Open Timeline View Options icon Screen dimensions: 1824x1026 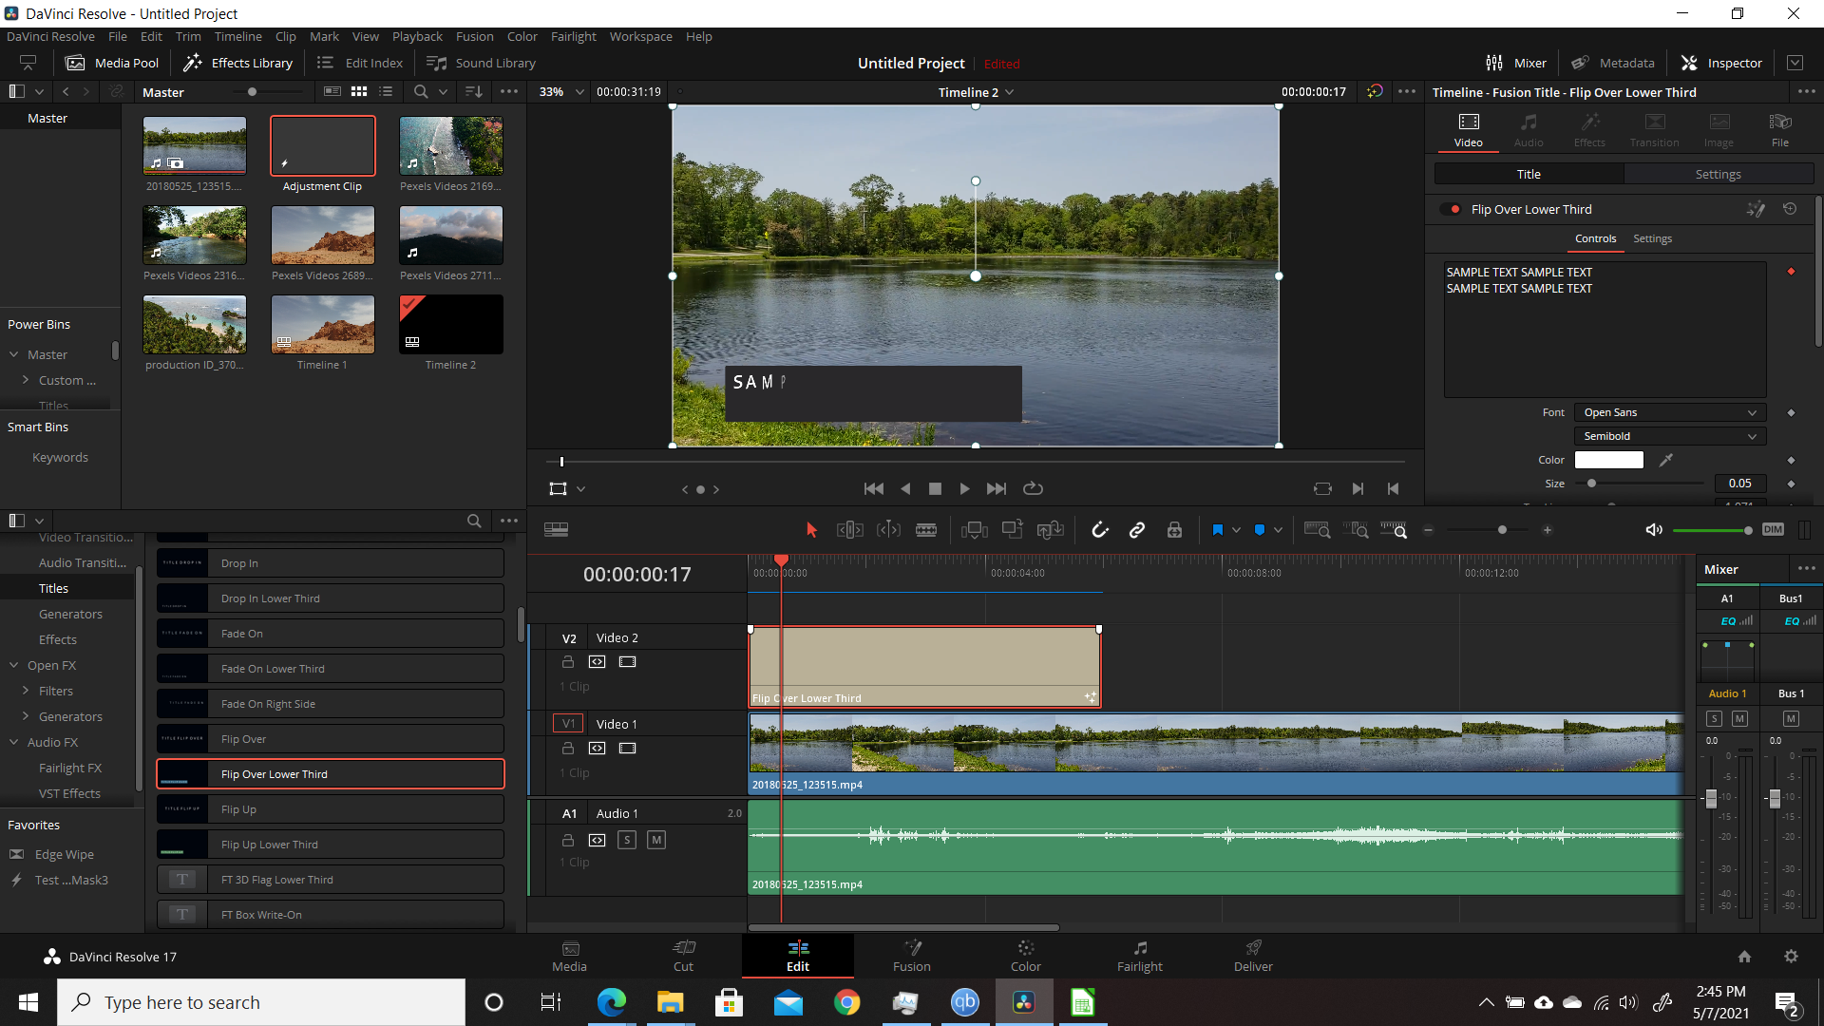click(557, 530)
